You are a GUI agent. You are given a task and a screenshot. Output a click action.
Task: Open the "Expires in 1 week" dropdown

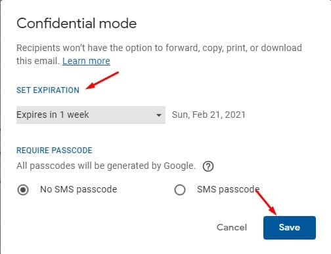click(91, 115)
